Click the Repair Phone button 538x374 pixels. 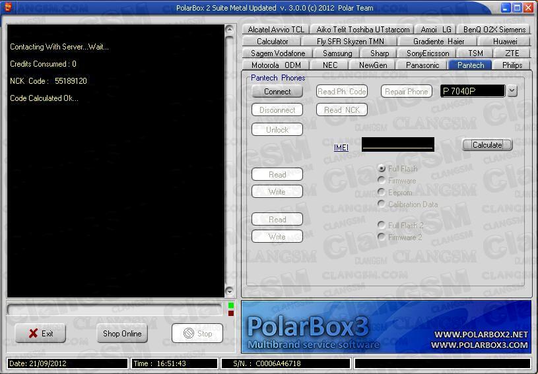(x=406, y=92)
